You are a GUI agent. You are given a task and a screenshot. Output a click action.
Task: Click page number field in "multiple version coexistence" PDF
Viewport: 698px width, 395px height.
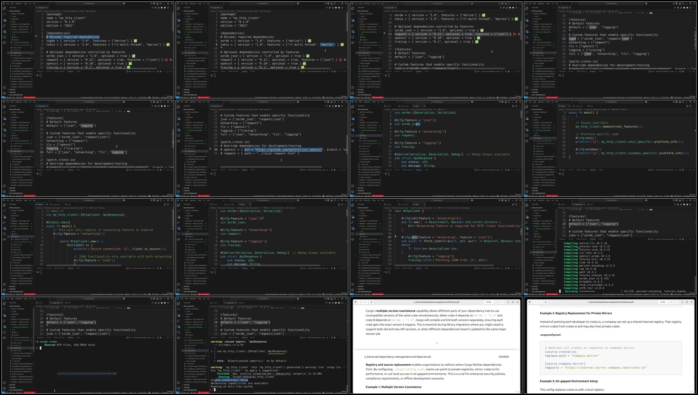point(361,302)
